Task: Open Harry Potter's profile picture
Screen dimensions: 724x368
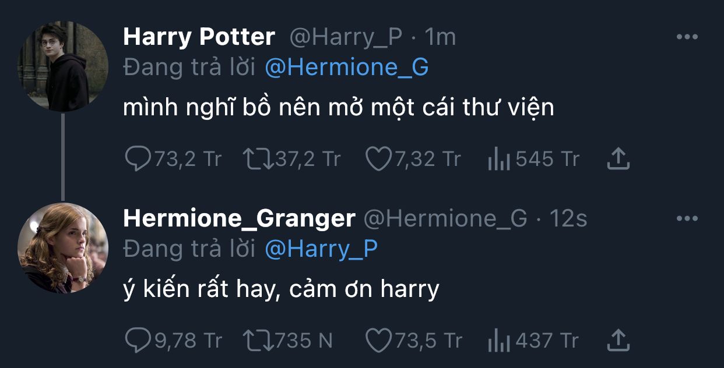Action: pyautogui.click(x=63, y=66)
